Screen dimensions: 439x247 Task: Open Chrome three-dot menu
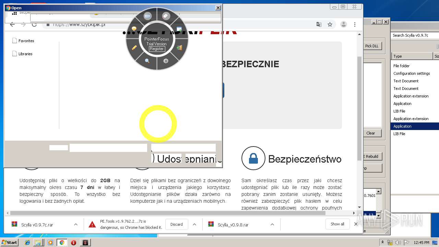355,24
